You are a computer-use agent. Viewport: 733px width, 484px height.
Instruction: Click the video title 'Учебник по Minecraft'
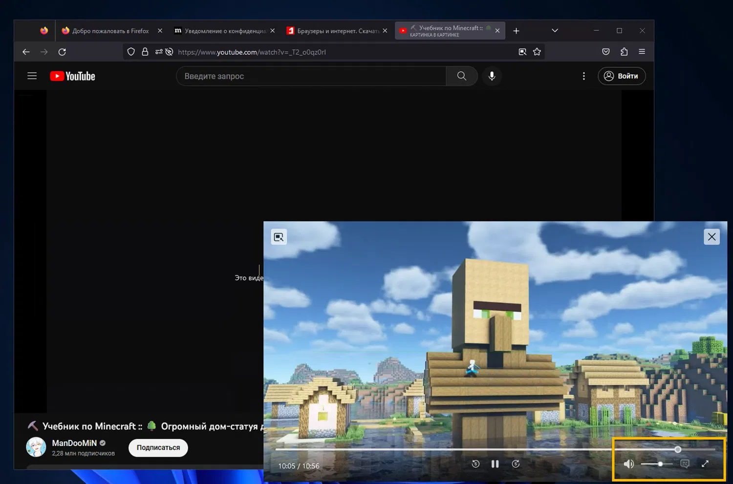pyautogui.click(x=145, y=426)
